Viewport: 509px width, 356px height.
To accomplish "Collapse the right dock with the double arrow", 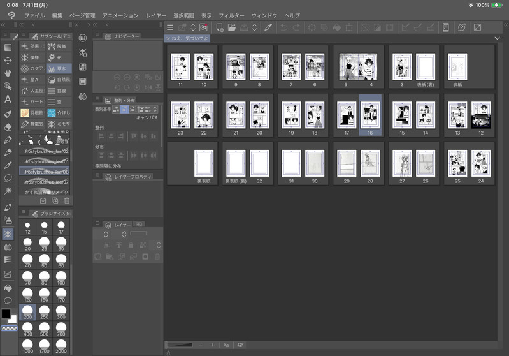I will click(x=506, y=25).
